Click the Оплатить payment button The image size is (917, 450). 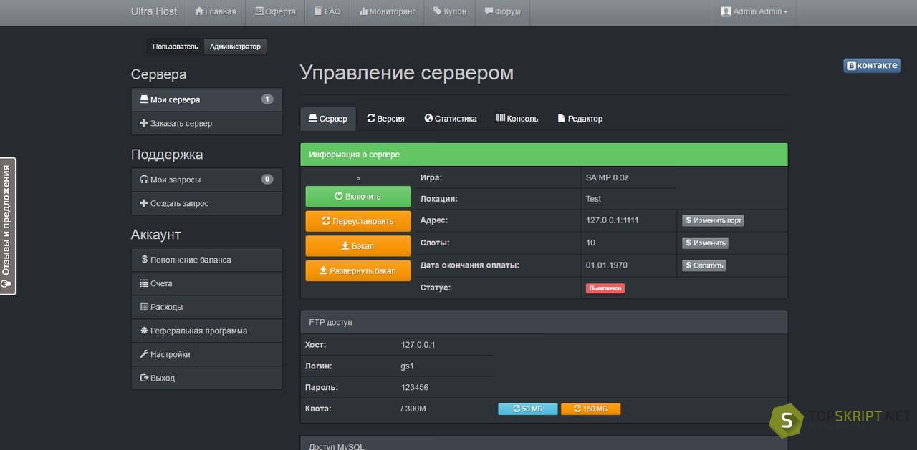point(704,265)
